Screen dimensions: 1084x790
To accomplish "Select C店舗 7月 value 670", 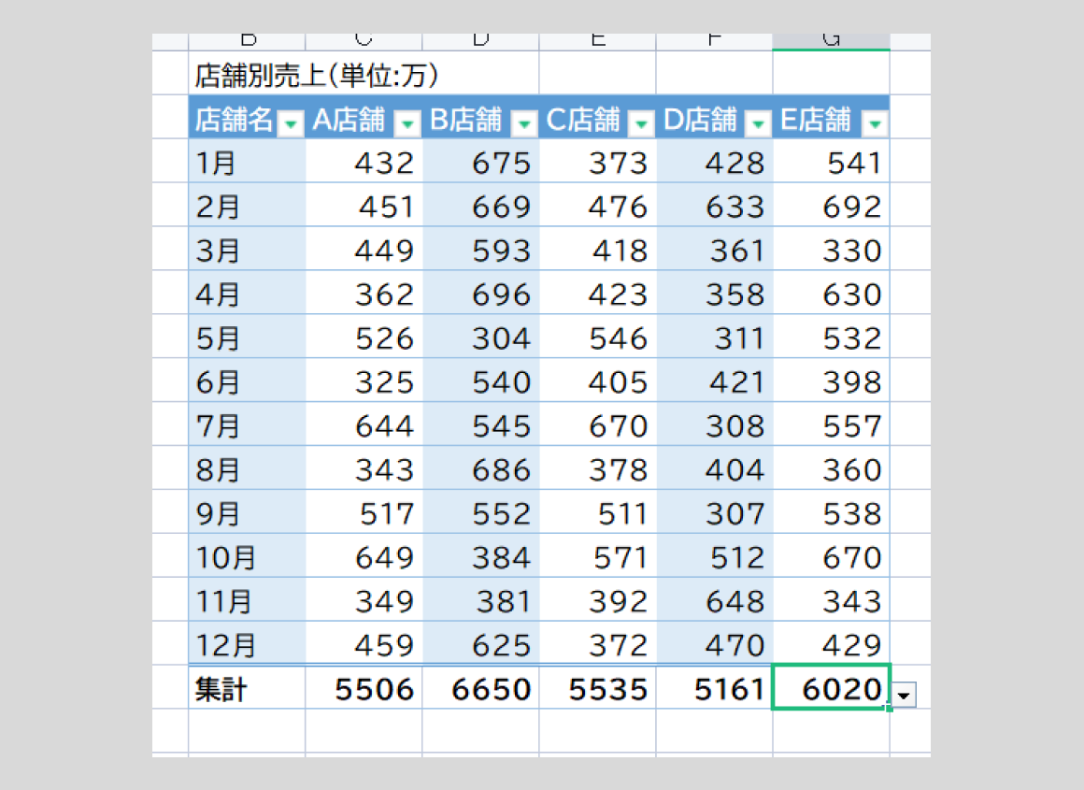I will 597,424.
